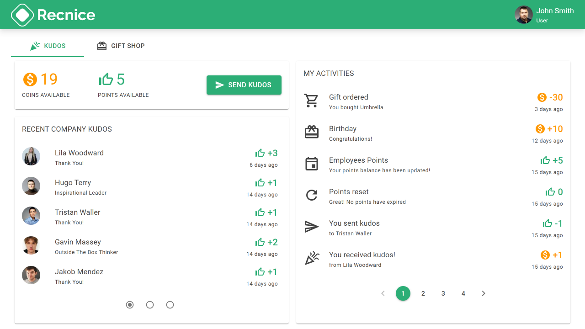Viewport: 585px width, 329px height.
Task: Select the third kudos page radio dot
Action: (x=170, y=305)
